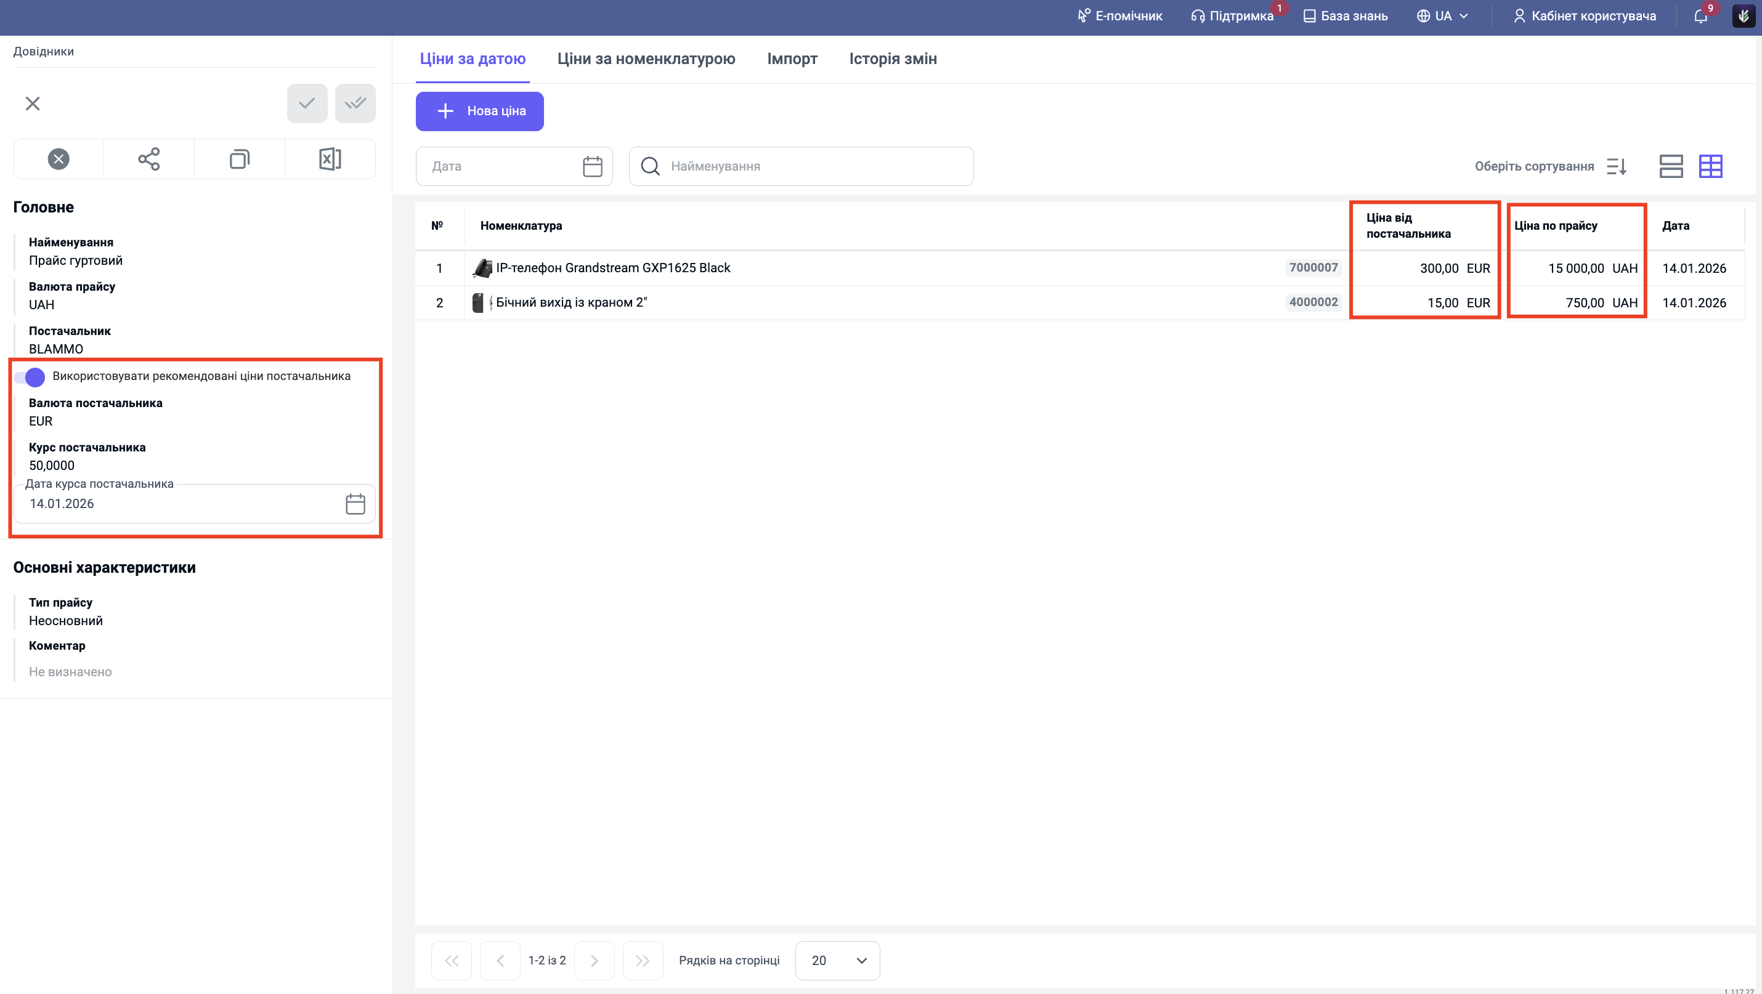Open the Історія змін tab
This screenshot has width=1762, height=994.
tap(893, 59)
